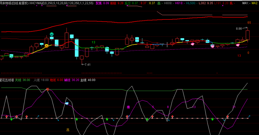Click the red up arrow beneath 感 marker

pos(127,117)
